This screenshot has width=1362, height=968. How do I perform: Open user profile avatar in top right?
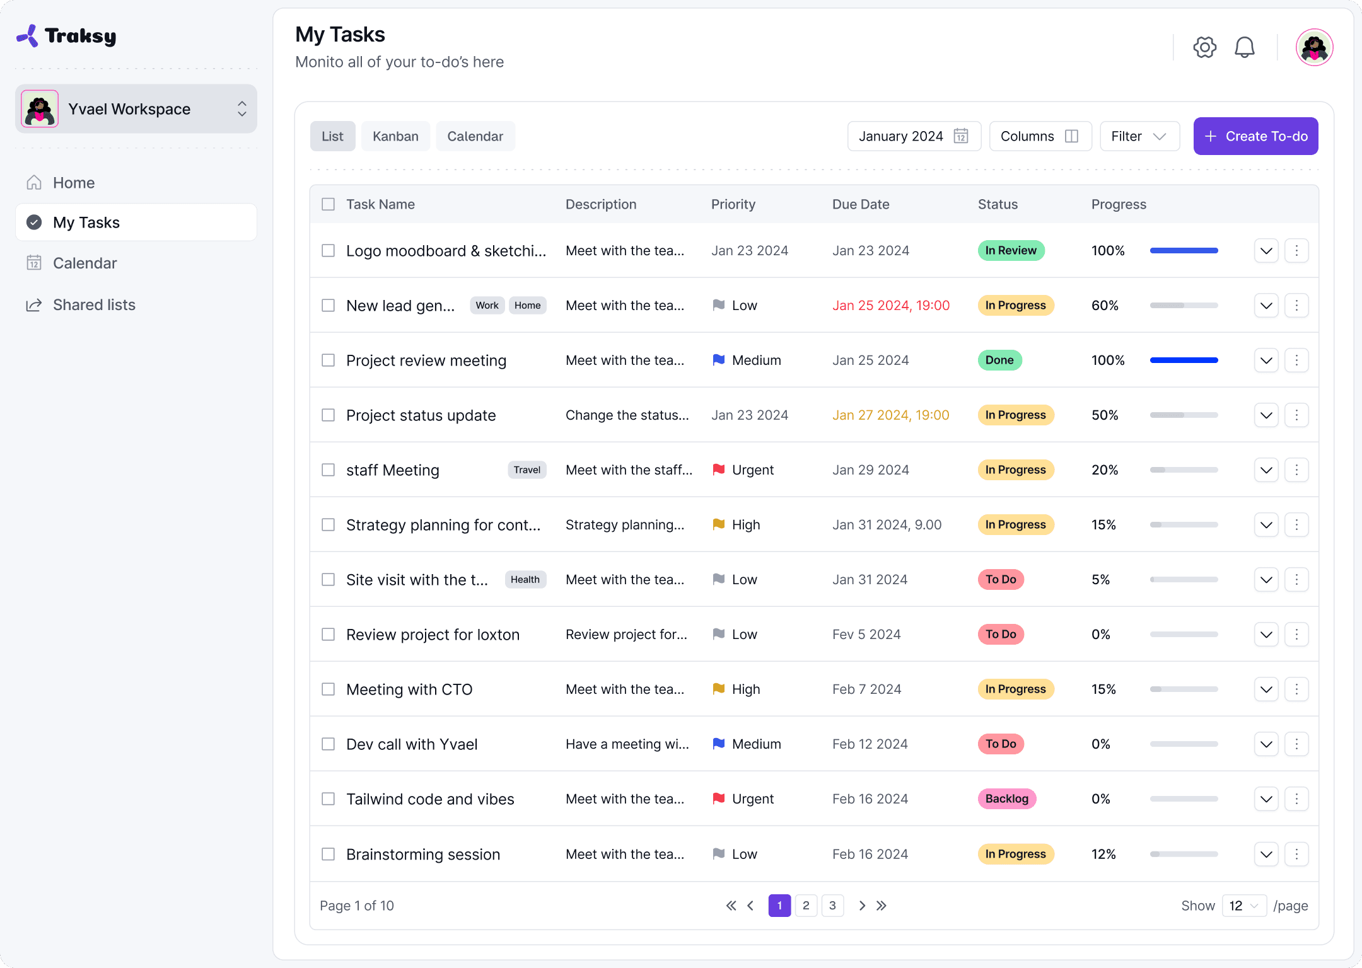point(1314,47)
